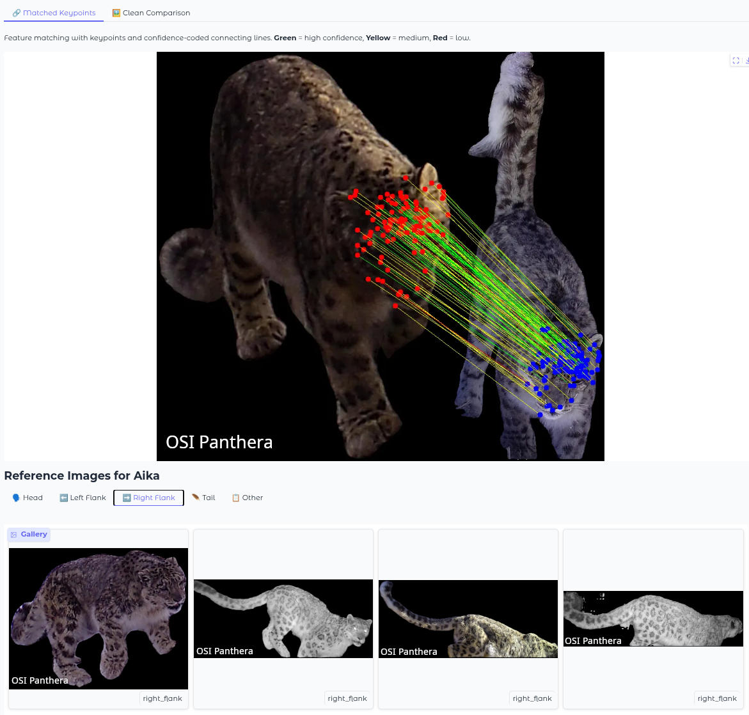Click the Gallery panel icon

coord(15,535)
